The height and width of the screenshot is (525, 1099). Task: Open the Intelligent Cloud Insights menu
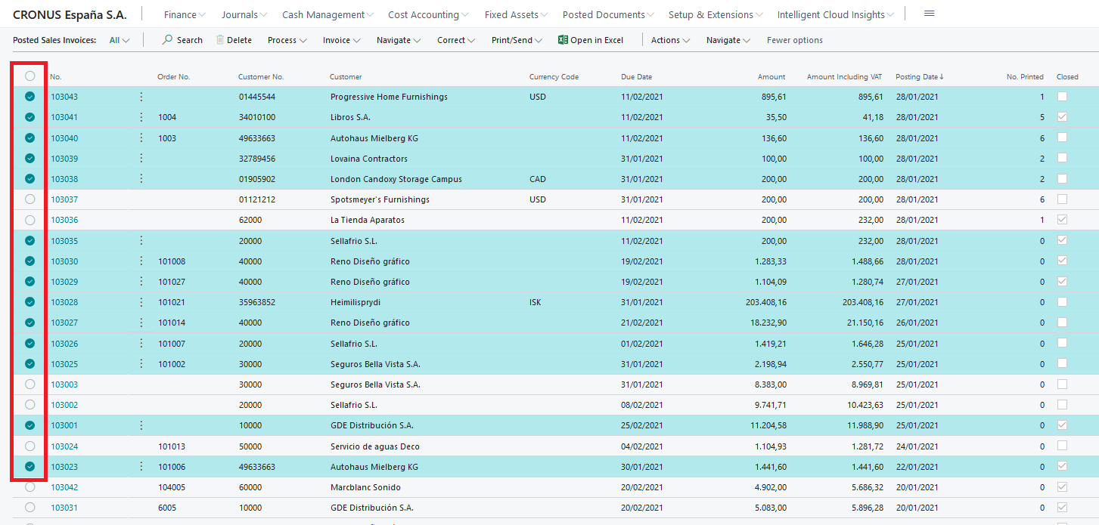click(836, 14)
